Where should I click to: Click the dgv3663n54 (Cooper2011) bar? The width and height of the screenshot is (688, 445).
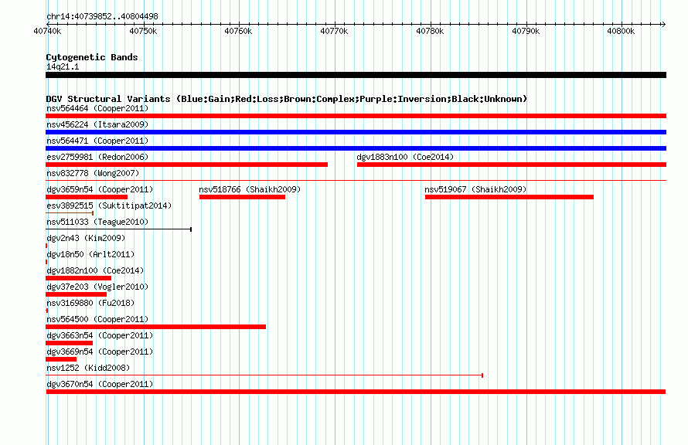click(x=70, y=343)
